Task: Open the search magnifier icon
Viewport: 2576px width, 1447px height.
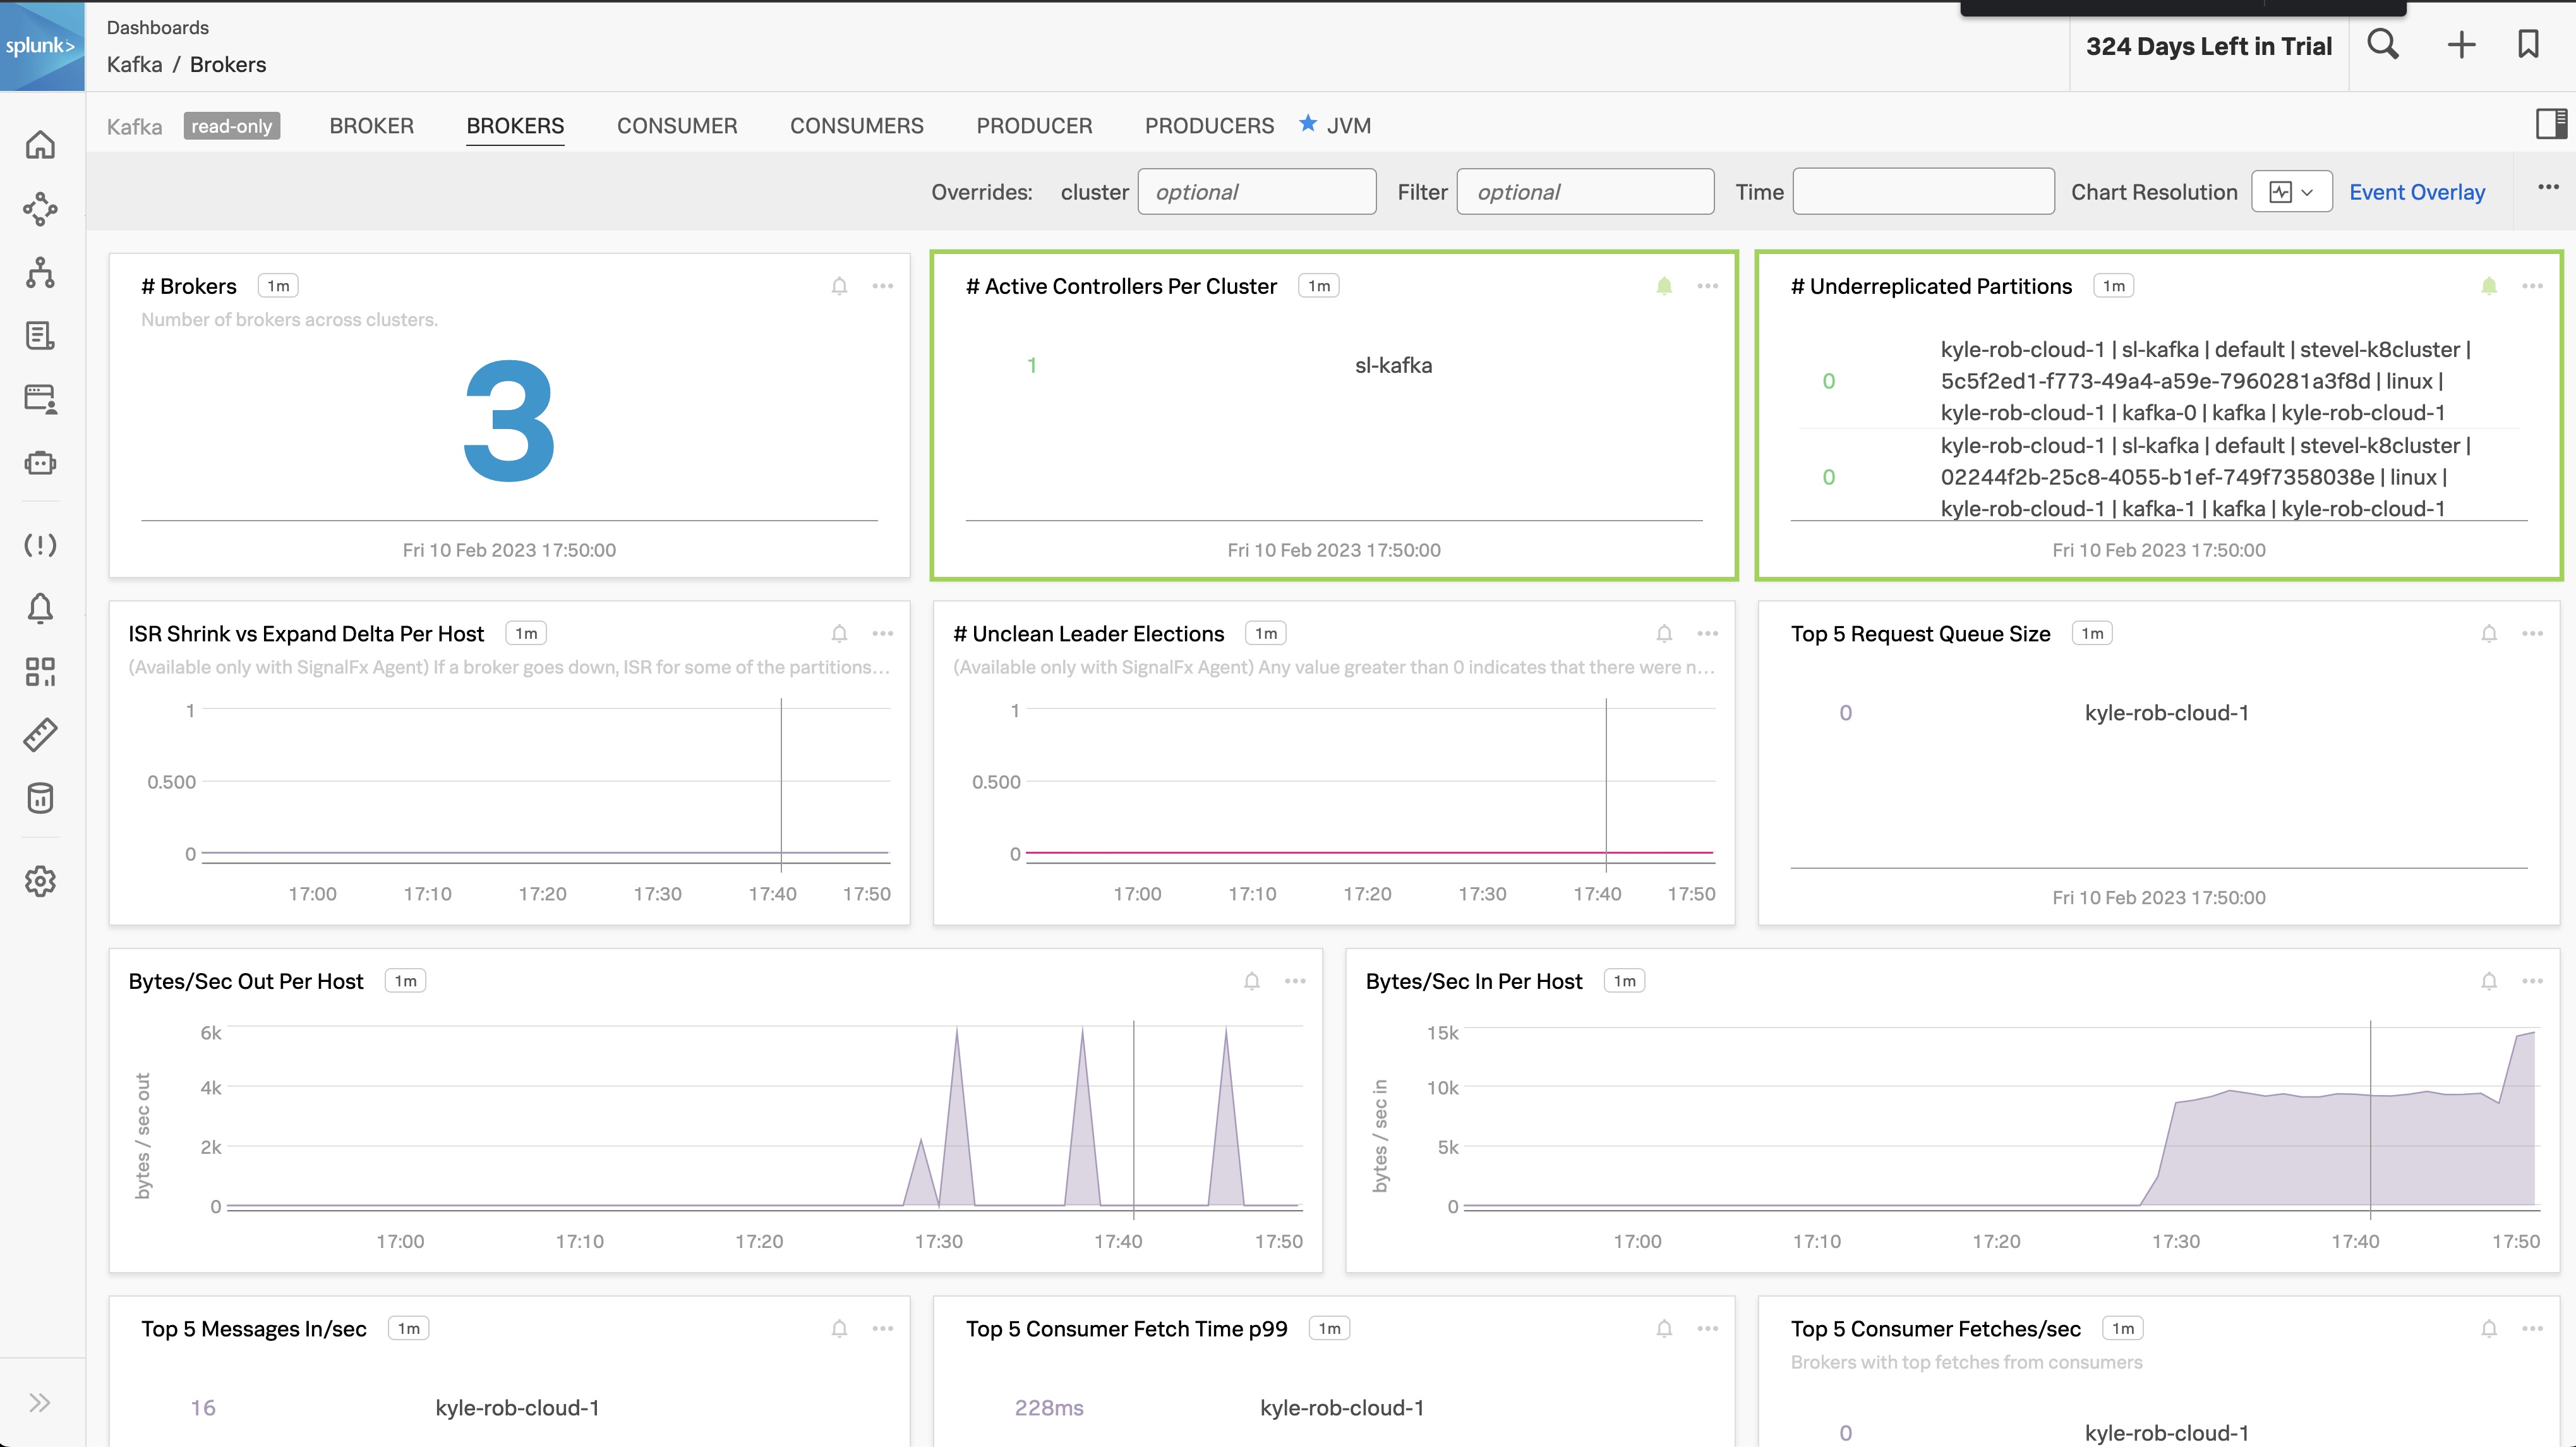Action: coord(2383,44)
